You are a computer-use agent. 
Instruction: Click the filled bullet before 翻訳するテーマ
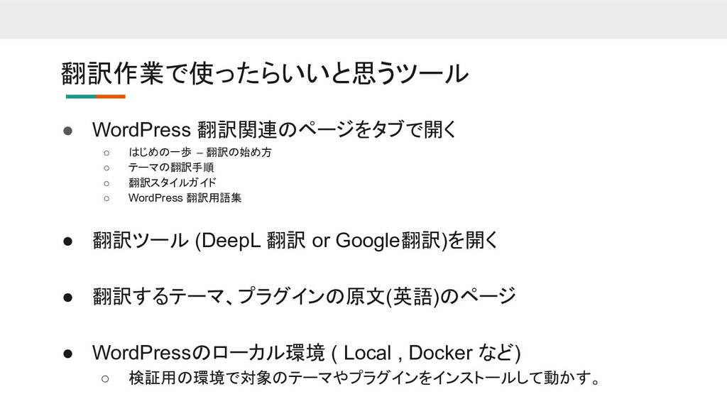click(67, 298)
